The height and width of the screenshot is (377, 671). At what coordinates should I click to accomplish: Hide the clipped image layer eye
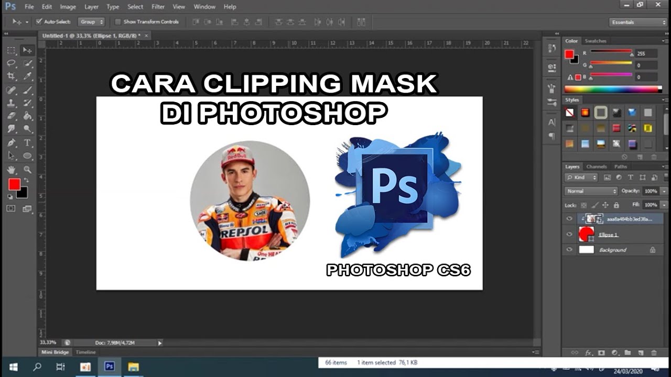click(569, 219)
